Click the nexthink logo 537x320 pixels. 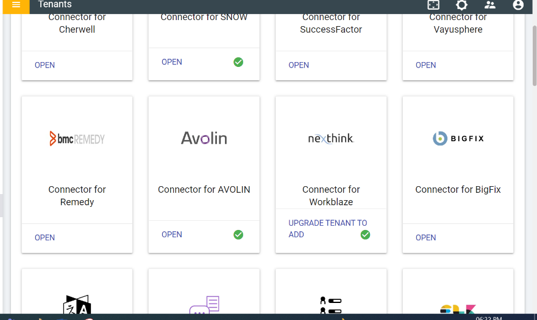331,139
